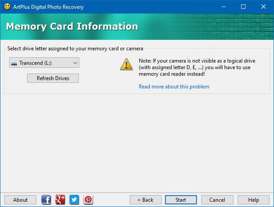Viewport: 274px width, 207px height.
Task: Open the About dialog
Action: tap(21, 200)
